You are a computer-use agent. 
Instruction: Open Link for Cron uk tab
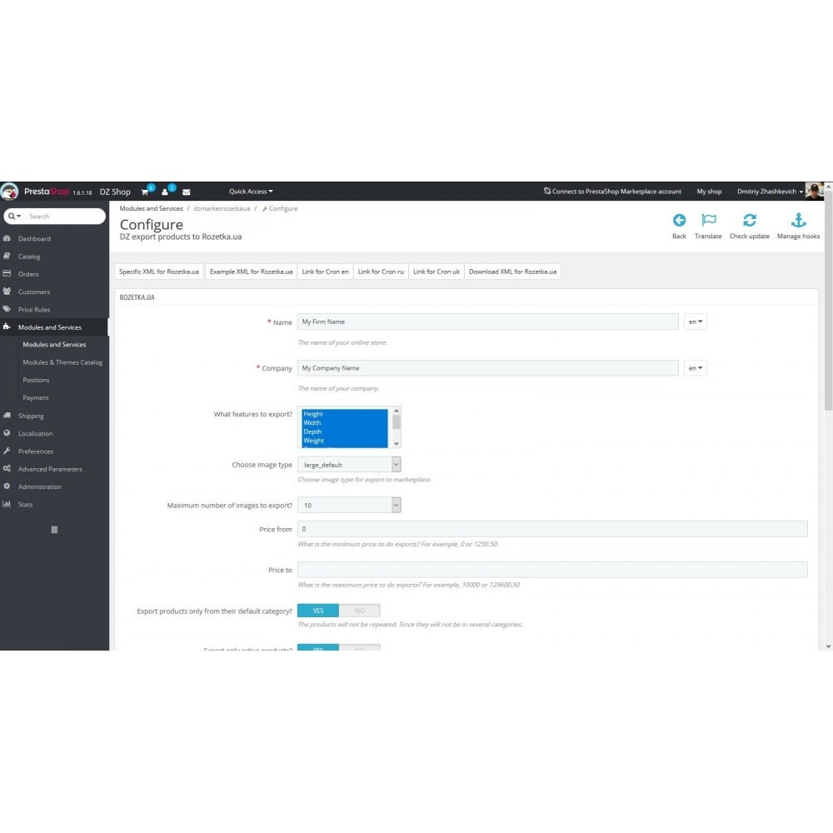(436, 272)
